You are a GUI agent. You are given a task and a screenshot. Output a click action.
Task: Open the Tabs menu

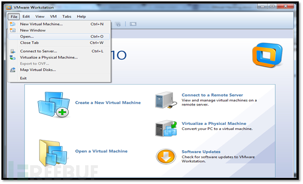coord(67,16)
